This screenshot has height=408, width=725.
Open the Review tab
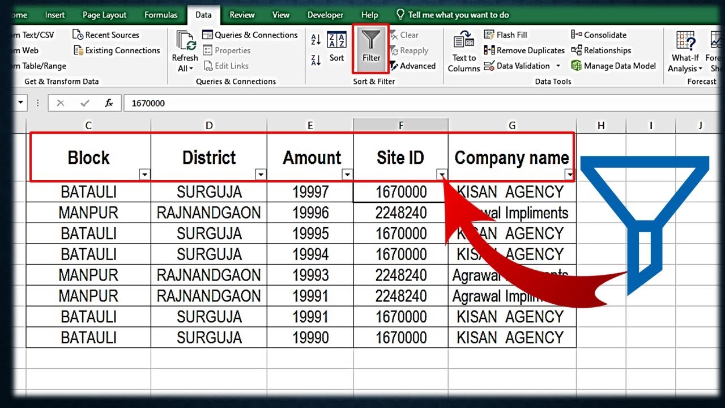pos(242,15)
